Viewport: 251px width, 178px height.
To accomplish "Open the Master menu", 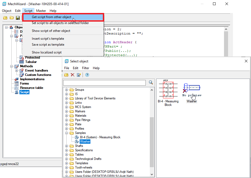I will tap(41, 11).
